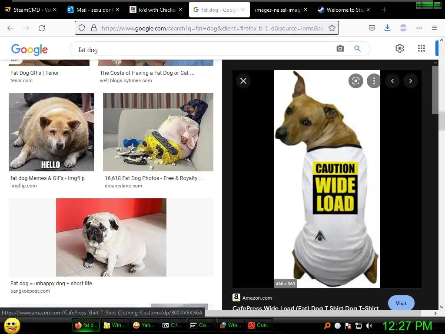Click the preview panel vertical scrollbar thumb
The width and height of the screenshot is (445, 334).
tap(435, 90)
